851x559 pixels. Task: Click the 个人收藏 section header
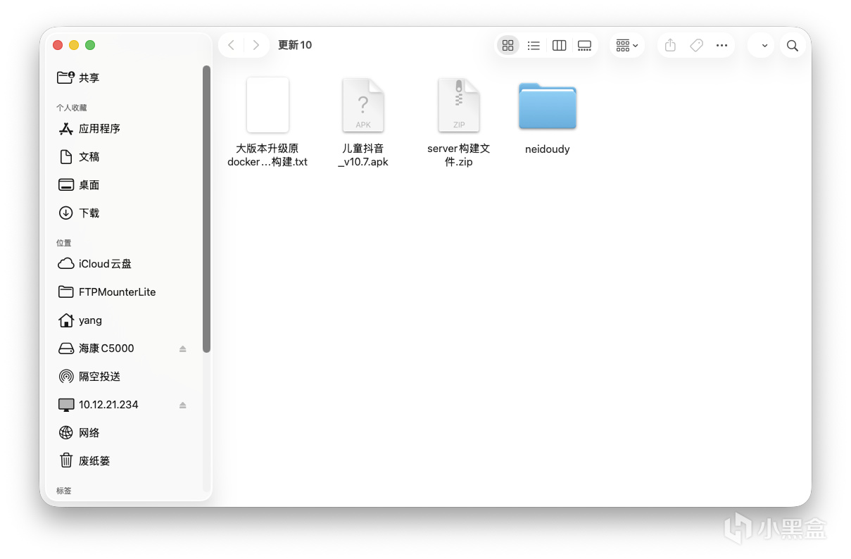coord(72,108)
